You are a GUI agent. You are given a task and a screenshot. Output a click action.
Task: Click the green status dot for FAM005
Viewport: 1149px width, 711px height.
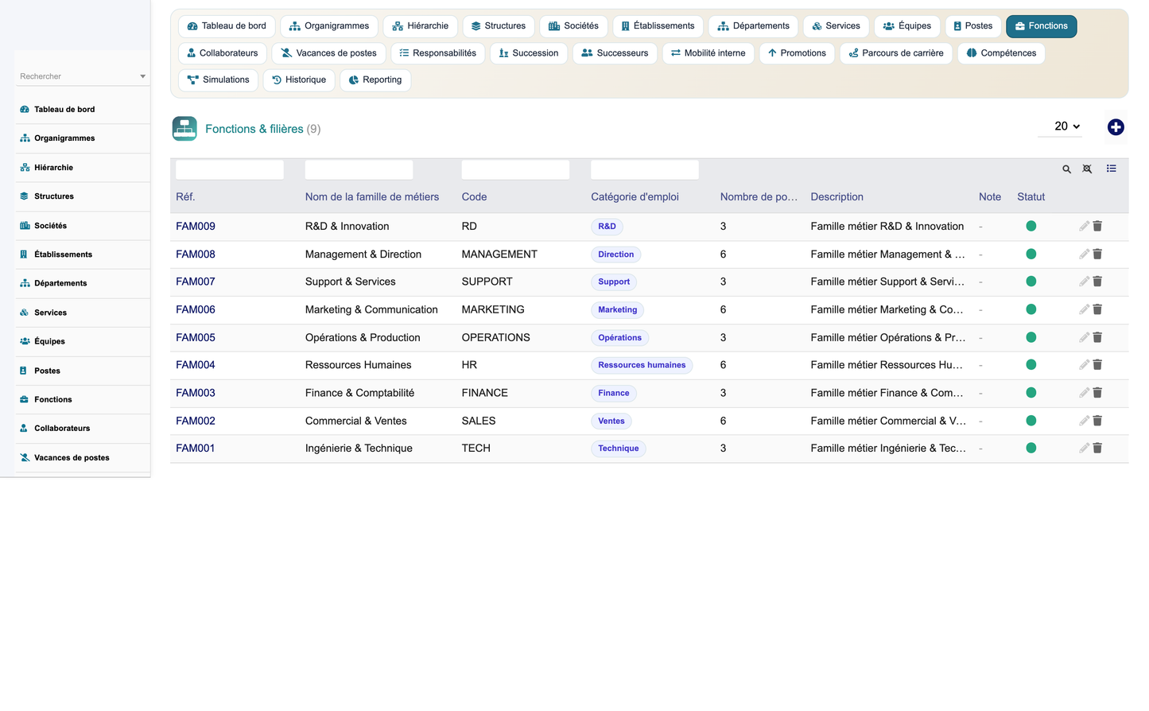point(1031,337)
